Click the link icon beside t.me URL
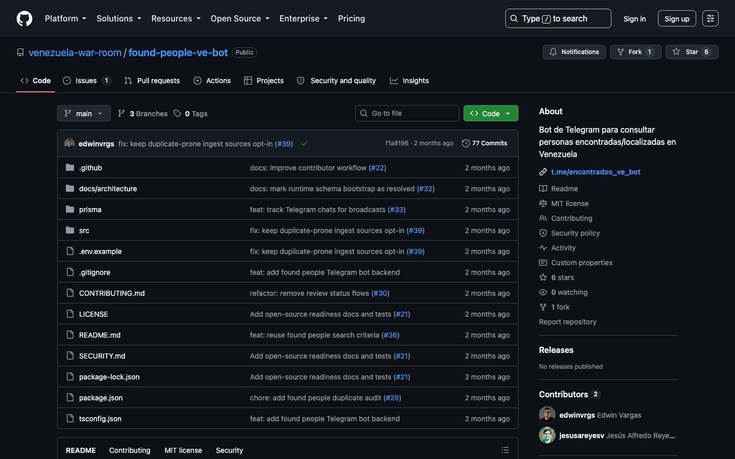Image resolution: width=735 pixels, height=459 pixels. 543,172
